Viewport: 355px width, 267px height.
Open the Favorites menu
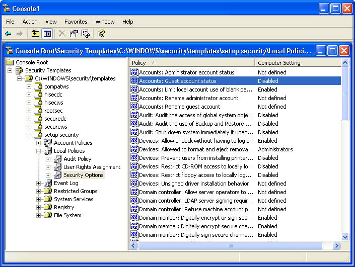76,22
